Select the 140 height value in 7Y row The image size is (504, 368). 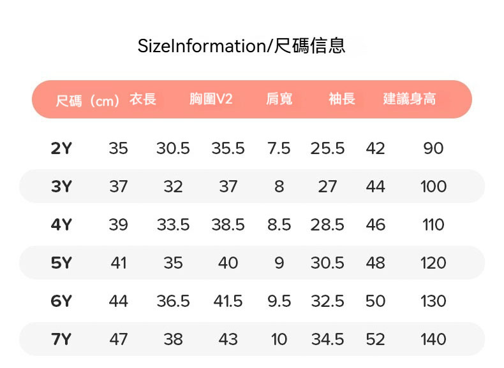433,339
